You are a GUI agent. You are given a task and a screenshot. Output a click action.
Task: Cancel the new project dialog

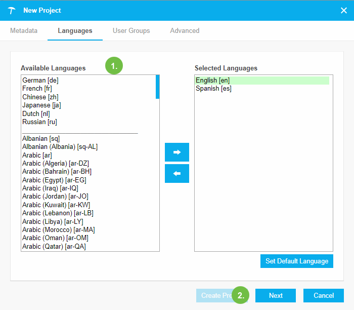(x=324, y=295)
